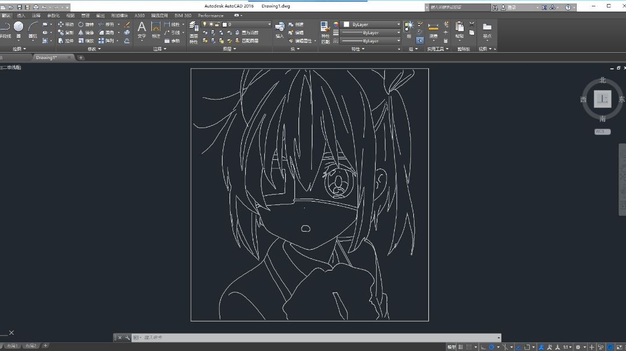626x351 pixels.
Task: Select the Circle (圆) drawing tool
Action: click(19, 30)
